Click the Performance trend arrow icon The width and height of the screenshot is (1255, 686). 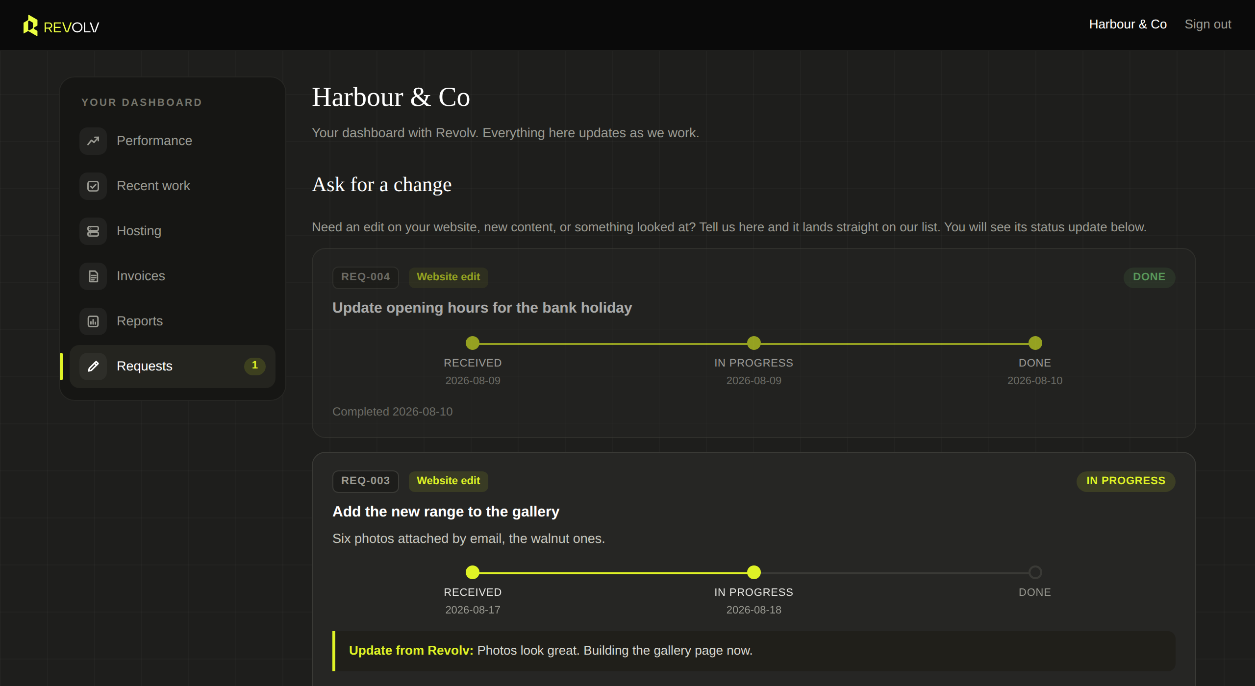click(93, 141)
